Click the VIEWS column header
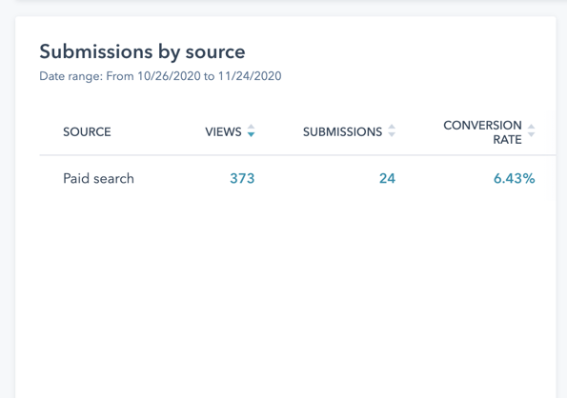The width and height of the screenshot is (567, 398). (x=223, y=131)
